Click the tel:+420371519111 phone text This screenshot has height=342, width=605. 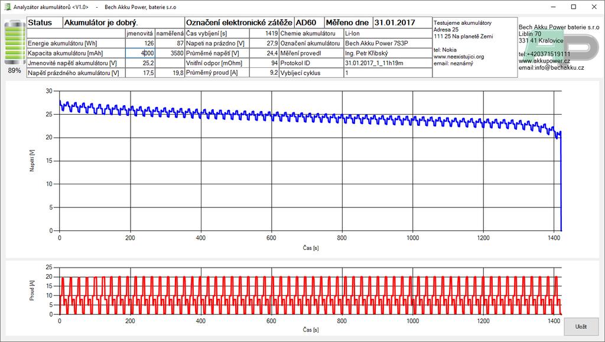[x=544, y=54]
